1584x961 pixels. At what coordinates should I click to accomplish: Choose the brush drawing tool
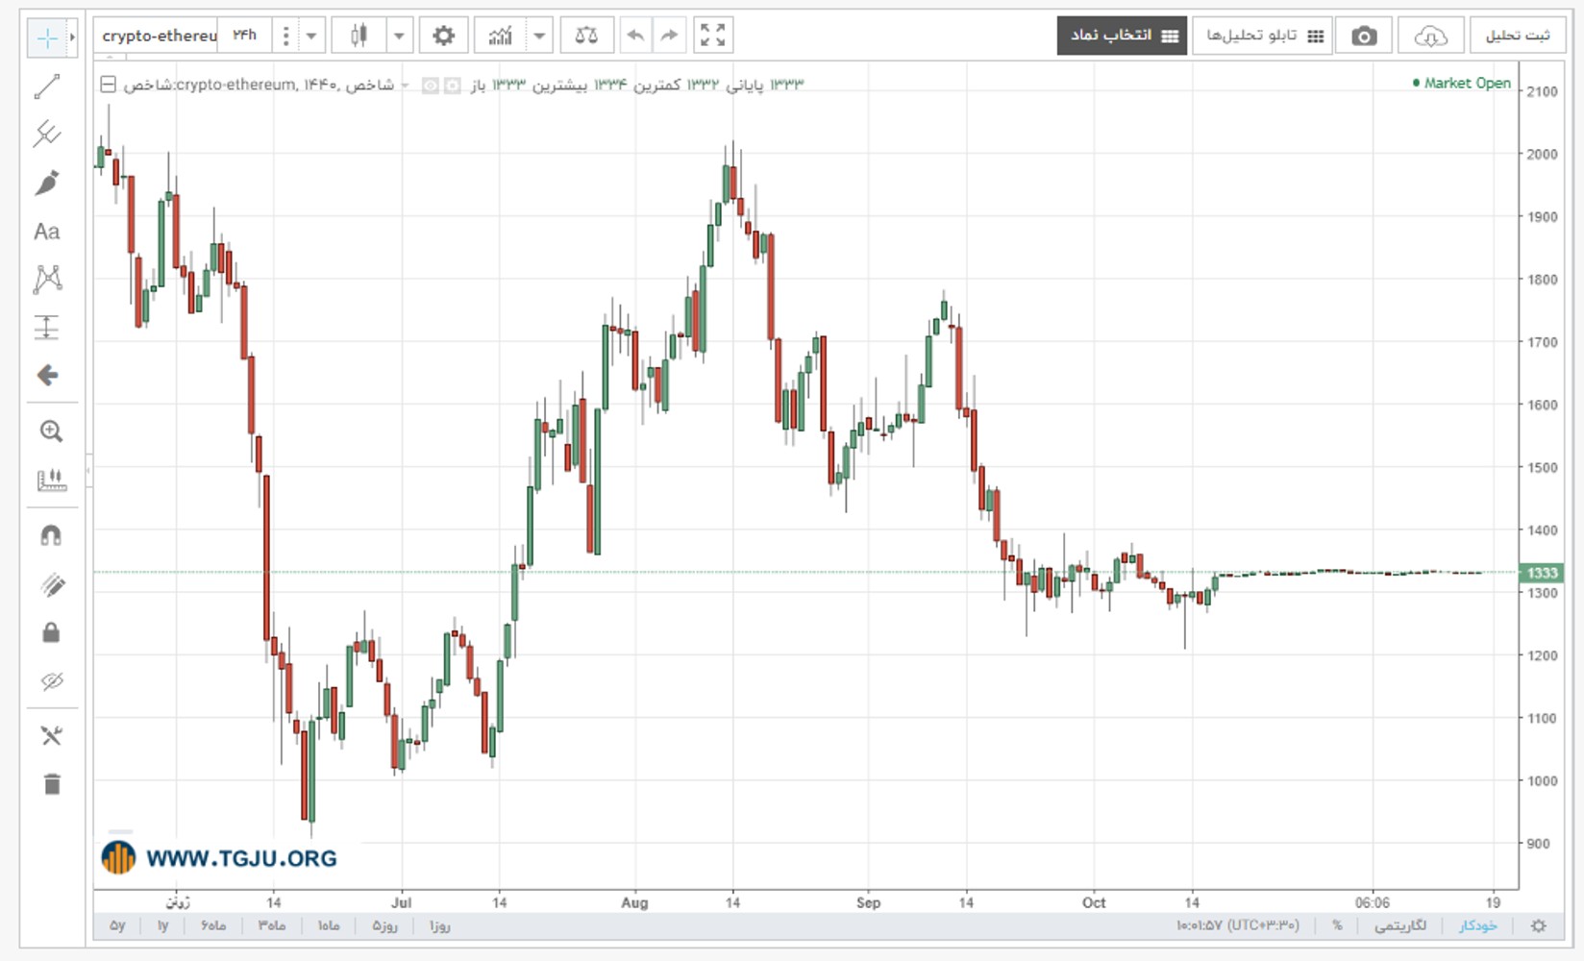click(47, 183)
